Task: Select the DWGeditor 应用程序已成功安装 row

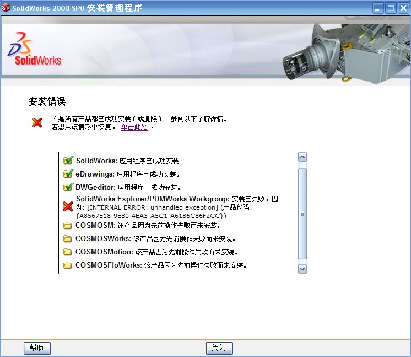Action: [x=128, y=187]
